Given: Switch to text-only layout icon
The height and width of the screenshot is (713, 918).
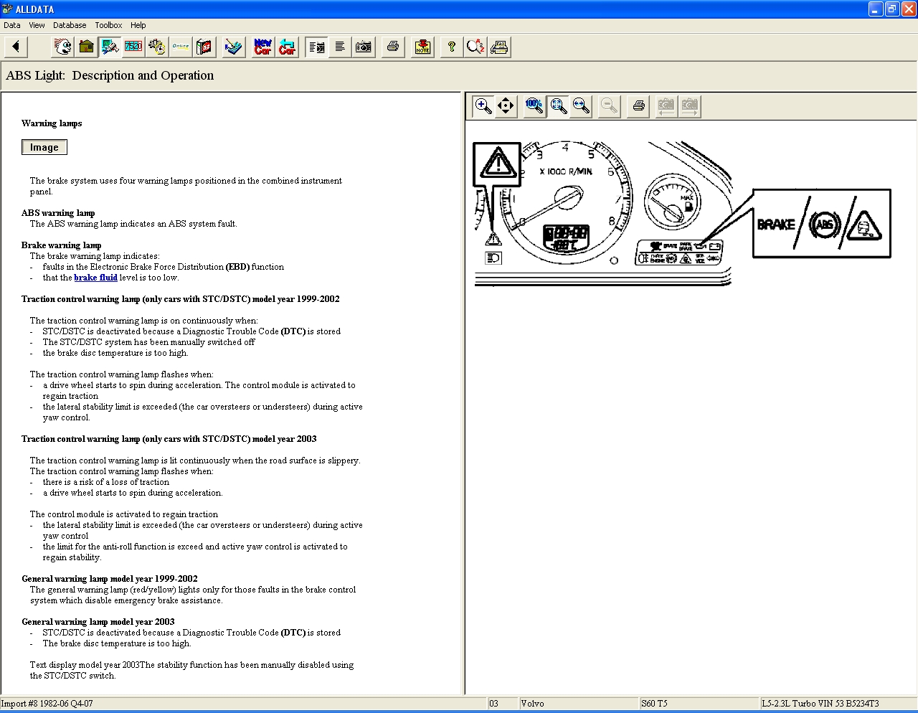Looking at the screenshot, I should click(x=340, y=47).
